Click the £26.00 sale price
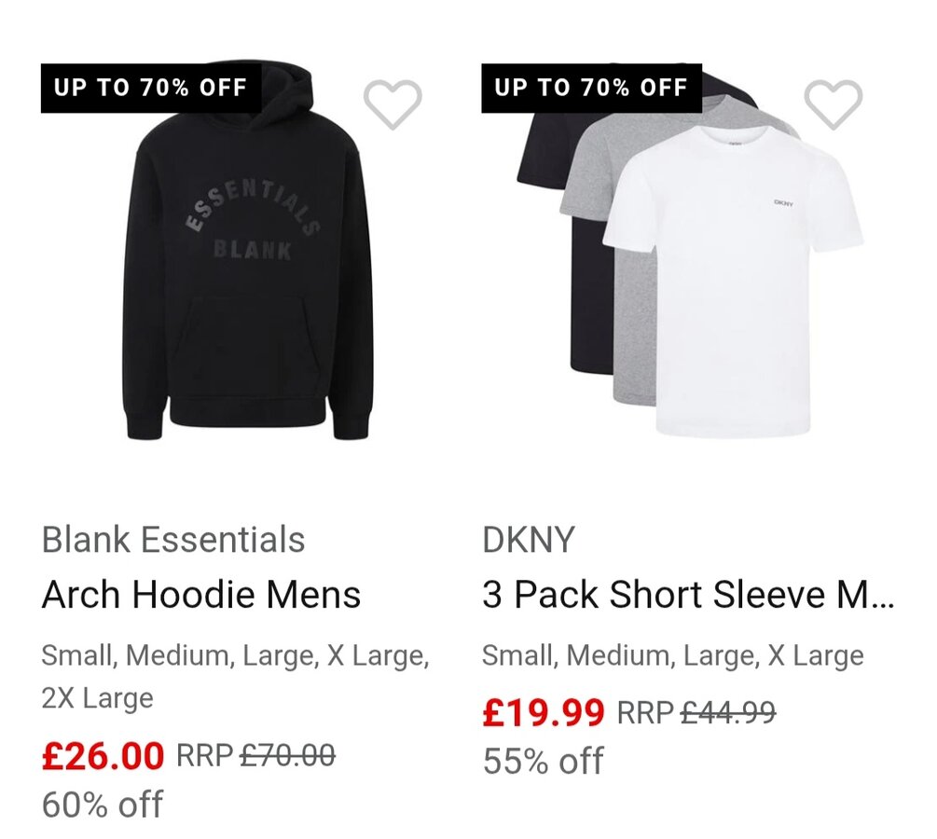 [x=103, y=755]
